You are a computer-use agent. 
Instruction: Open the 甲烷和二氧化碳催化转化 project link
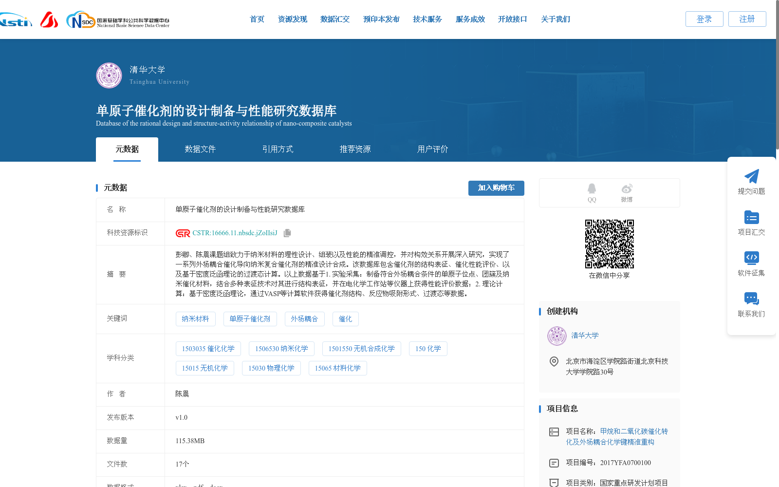click(x=617, y=437)
